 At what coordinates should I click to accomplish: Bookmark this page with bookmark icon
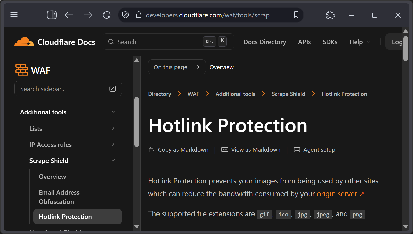pos(296,15)
